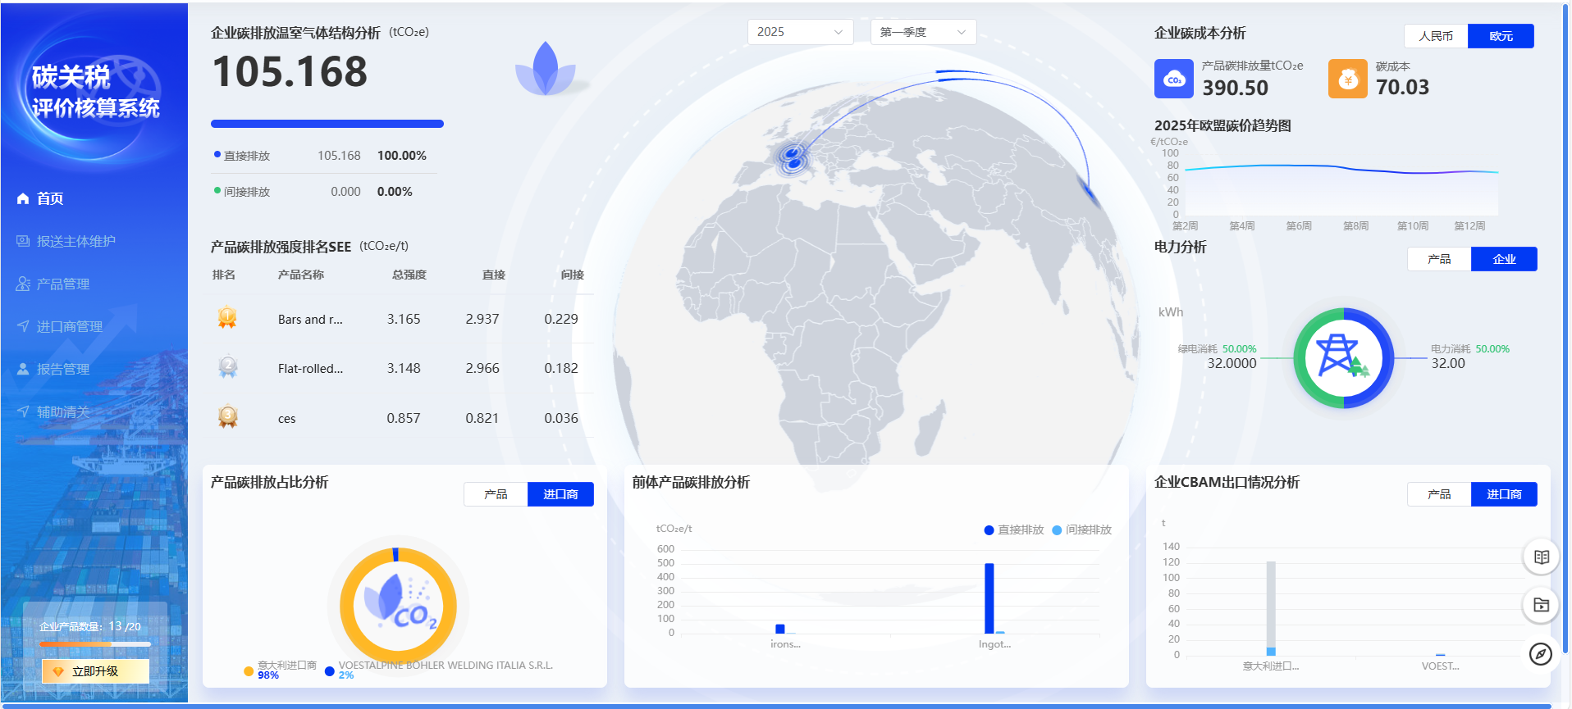1572x709 pixels.
Task: Click the blue CO₂ cloud icon
Action: click(1173, 80)
